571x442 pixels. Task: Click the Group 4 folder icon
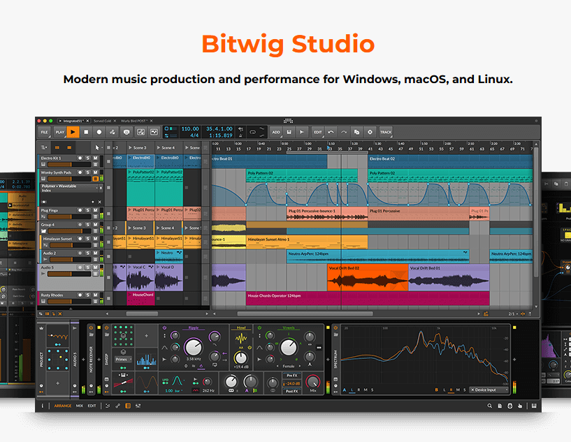coord(44,231)
